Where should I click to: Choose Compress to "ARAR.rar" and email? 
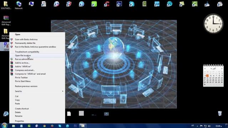(37, 74)
